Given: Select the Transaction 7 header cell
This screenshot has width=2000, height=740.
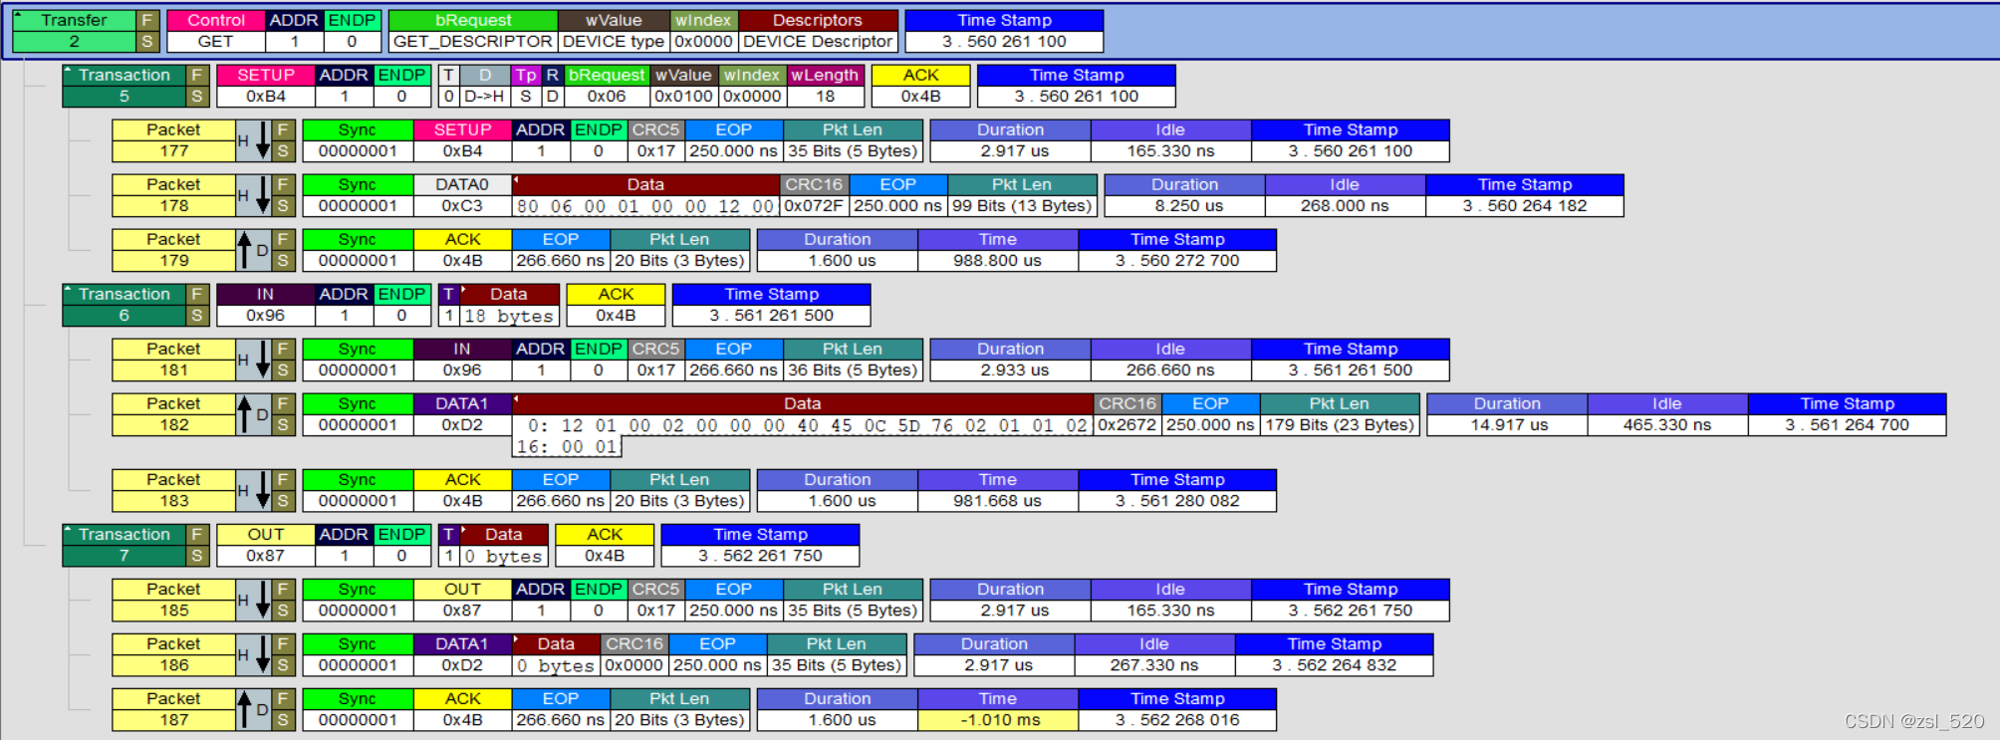Looking at the screenshot, I should coord(124,545).
